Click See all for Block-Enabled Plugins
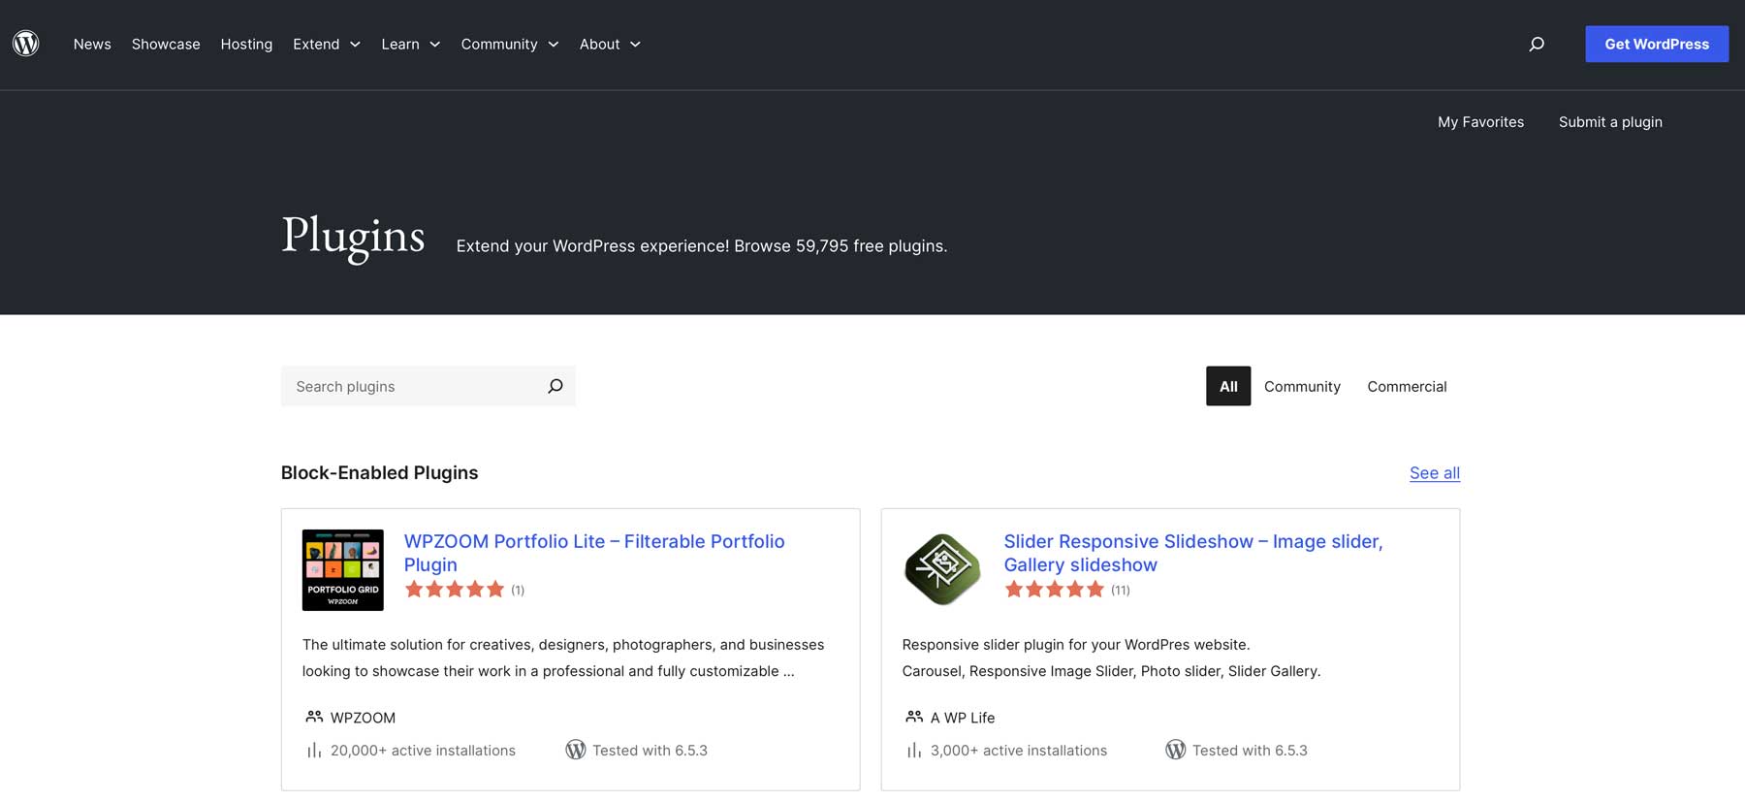The image size is (1745, 802). click(x=1435, y=472)
